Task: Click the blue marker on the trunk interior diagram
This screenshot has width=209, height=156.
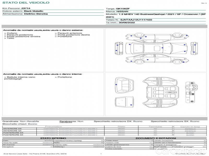Action: click(116, 85)
